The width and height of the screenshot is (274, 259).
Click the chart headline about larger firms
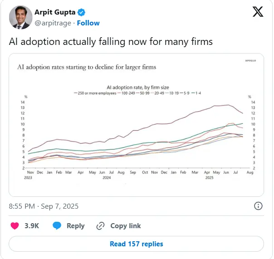(x=86, y=67)
